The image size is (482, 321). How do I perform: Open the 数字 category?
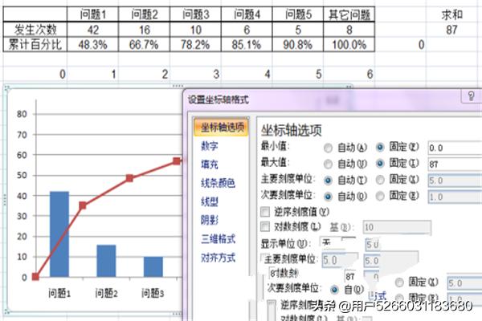pos(209,146)
